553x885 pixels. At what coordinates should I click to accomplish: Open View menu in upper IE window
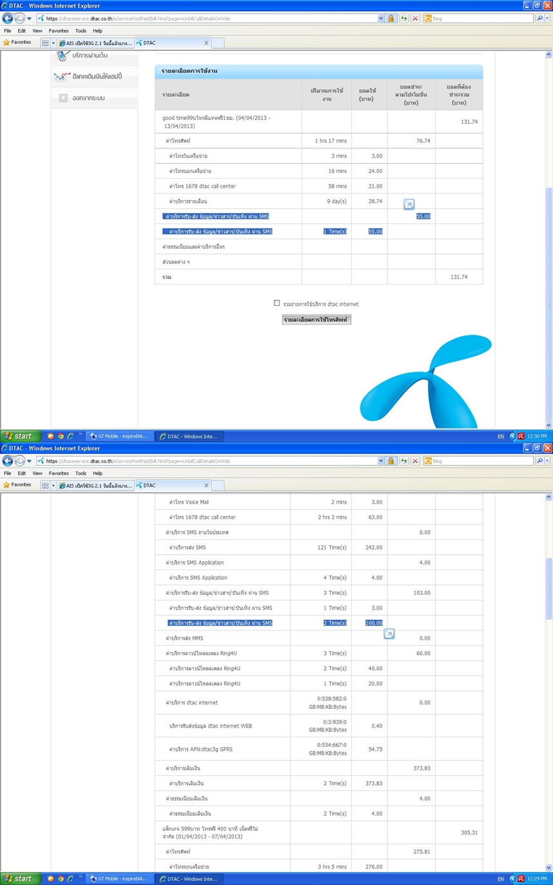tap(37, 30)
